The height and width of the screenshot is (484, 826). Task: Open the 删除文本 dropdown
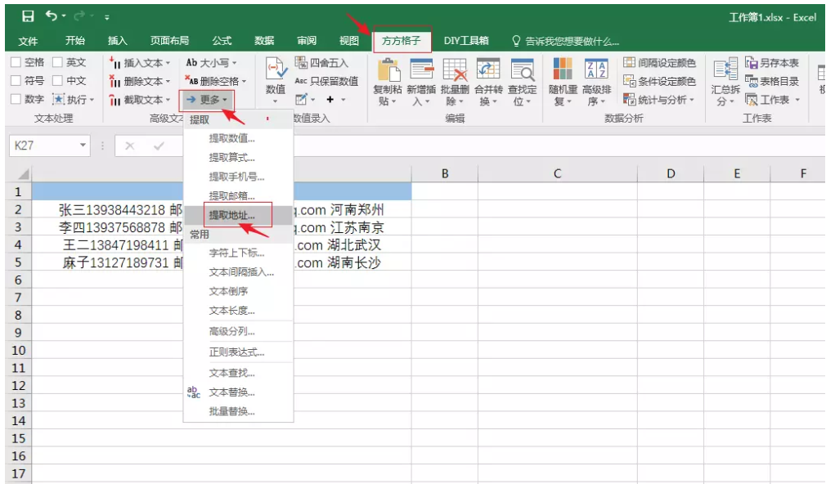140,81
